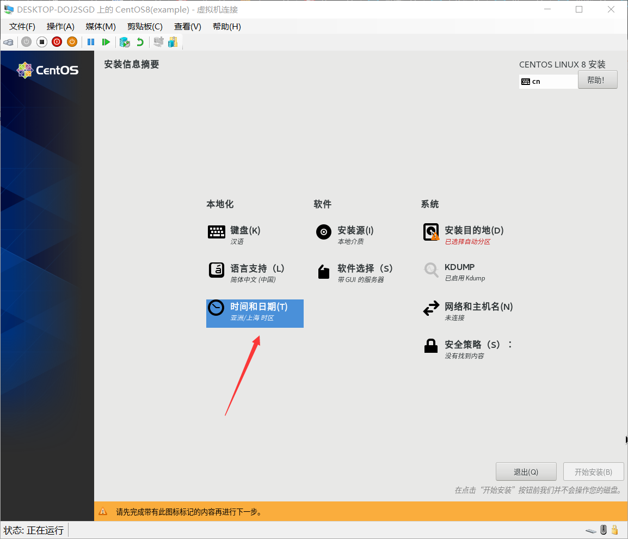
Task: Click the cn keyboard layout indicator
Action: 549,81
